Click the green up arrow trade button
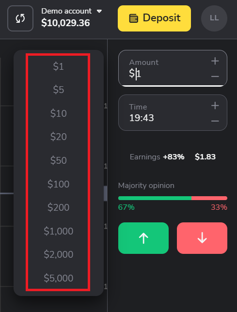The width and height of the screenshot is (237, 312). [x=143, y=238]
